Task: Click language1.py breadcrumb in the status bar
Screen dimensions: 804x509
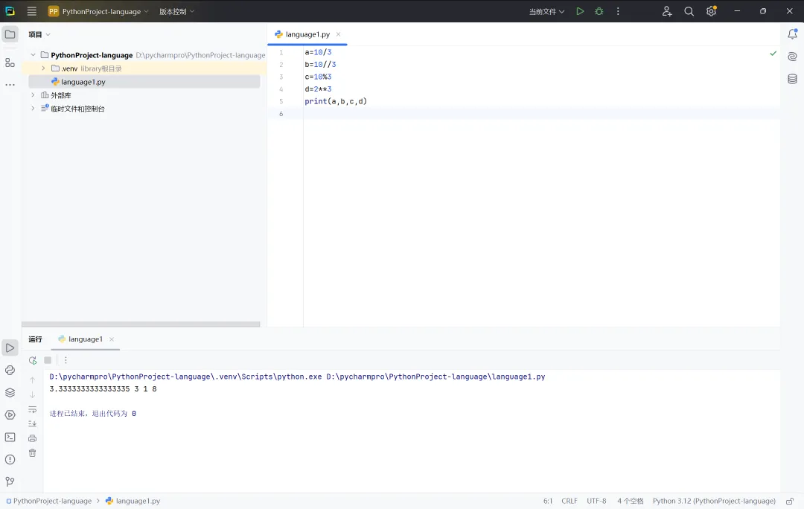Action: (x=133, y=501)
